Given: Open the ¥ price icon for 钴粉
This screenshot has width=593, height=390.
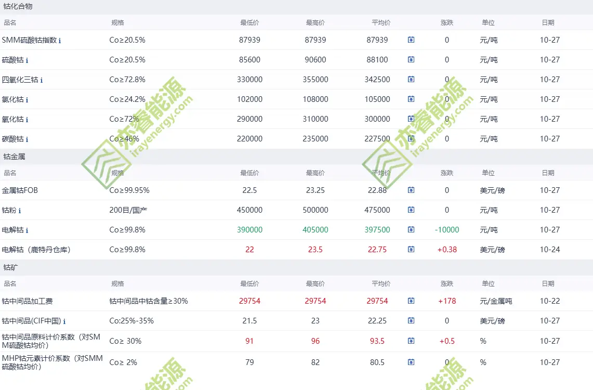Looking at the screenshot, I should tap(411, 210).
